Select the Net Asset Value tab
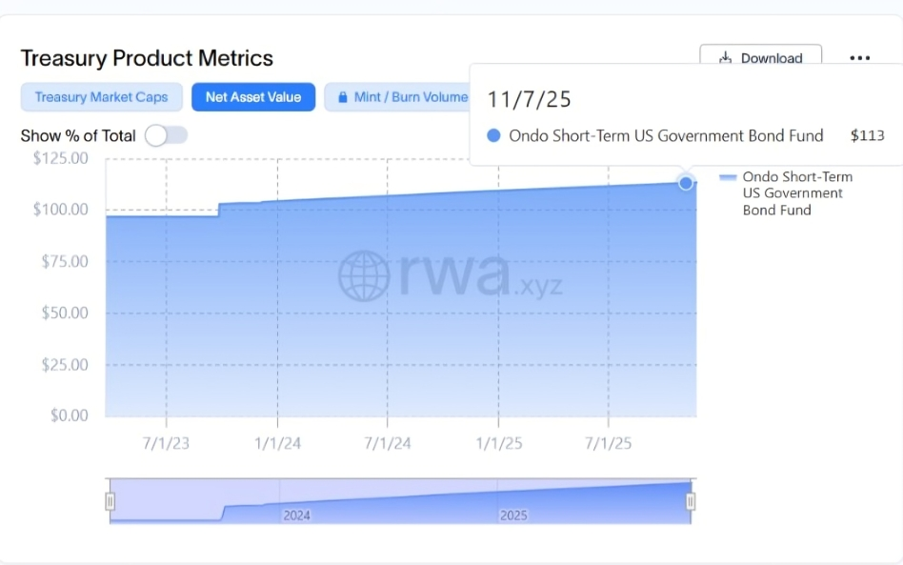Image resolution: width=903 pixels, height=565 pixels. [x=253, y=97]
